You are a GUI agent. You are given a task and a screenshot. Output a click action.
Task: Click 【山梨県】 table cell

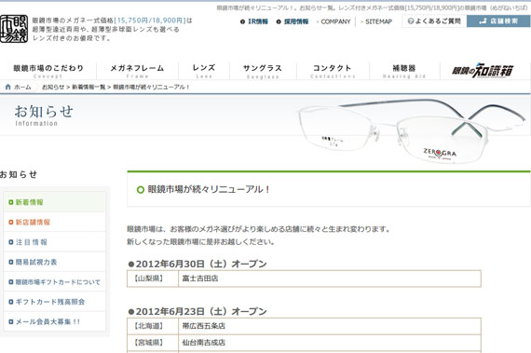(153, 278)
